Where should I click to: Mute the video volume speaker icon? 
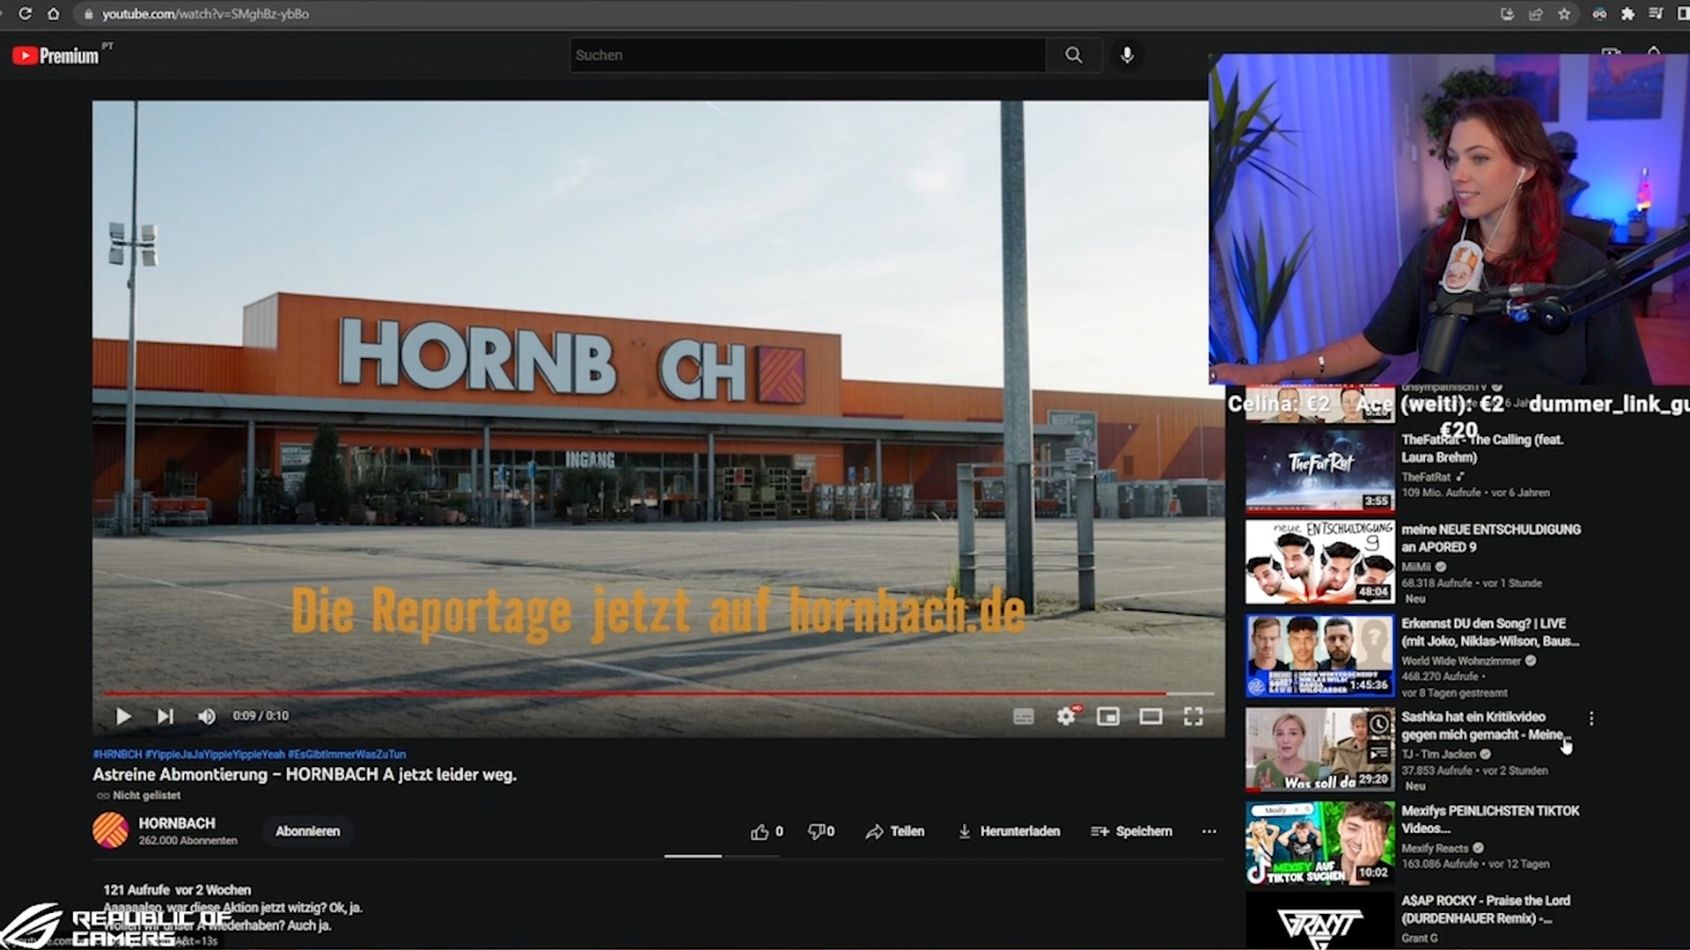pyautogui.click(x=207, y=716)
